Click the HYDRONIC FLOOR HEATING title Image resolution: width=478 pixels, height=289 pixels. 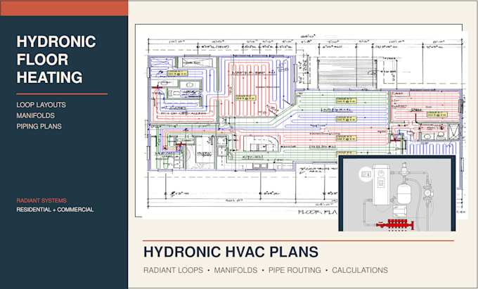(56, 60)
